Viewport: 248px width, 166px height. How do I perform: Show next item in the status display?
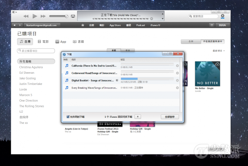pos(162,19)
